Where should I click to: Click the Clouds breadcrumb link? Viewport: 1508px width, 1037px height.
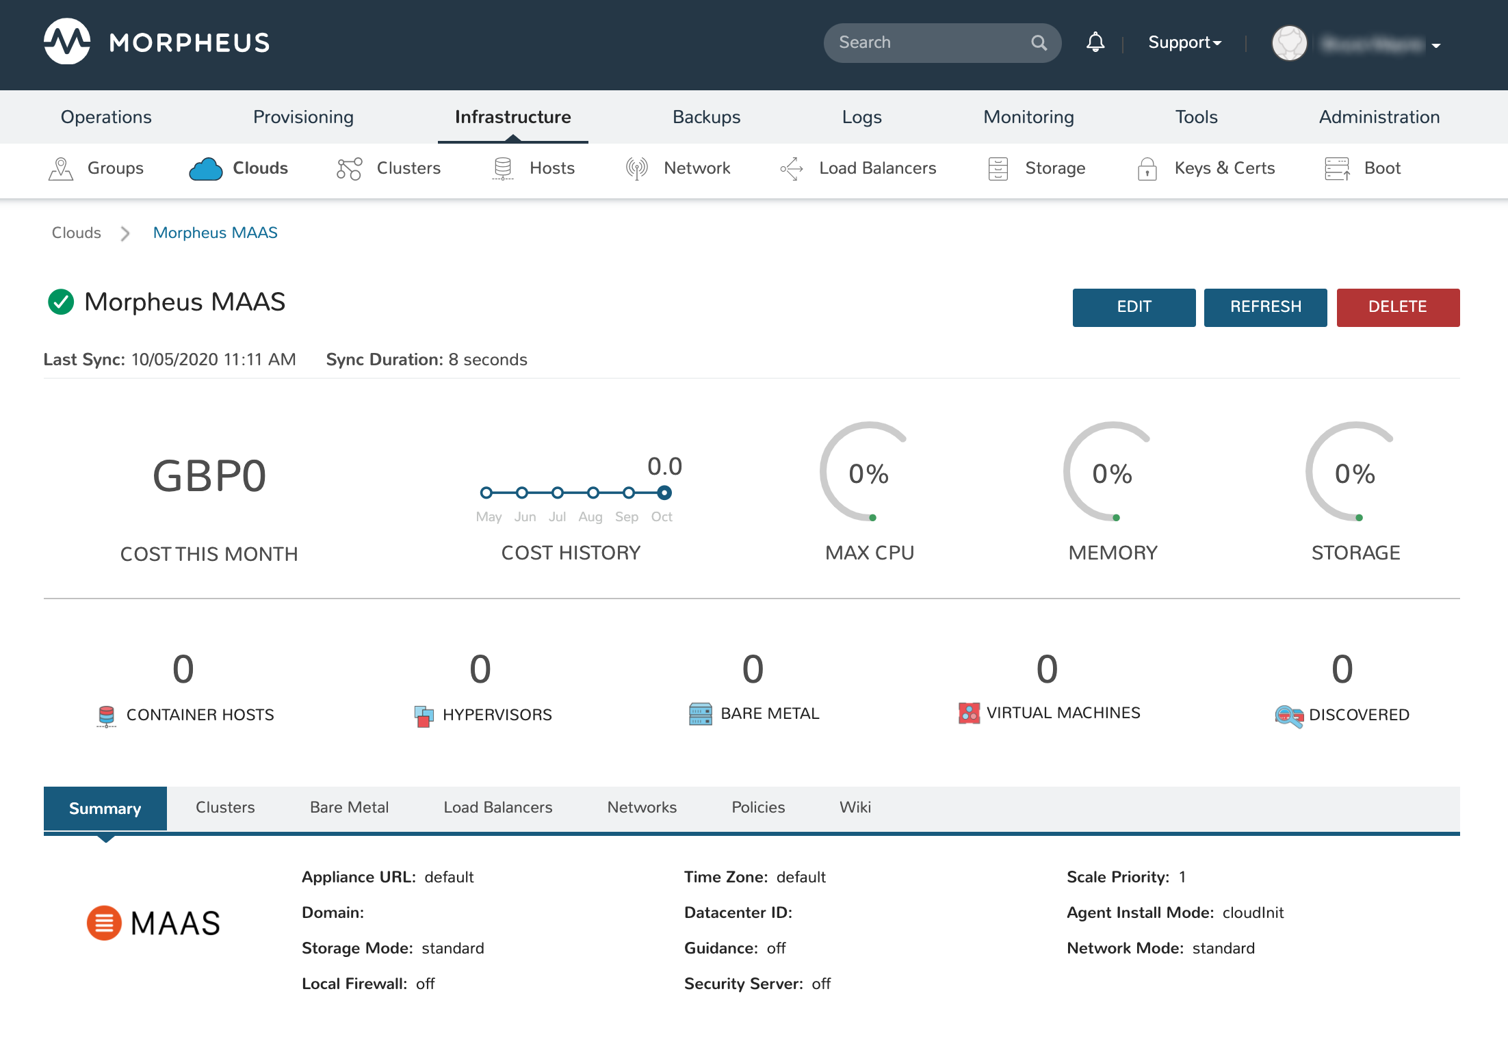coord(76,233)
